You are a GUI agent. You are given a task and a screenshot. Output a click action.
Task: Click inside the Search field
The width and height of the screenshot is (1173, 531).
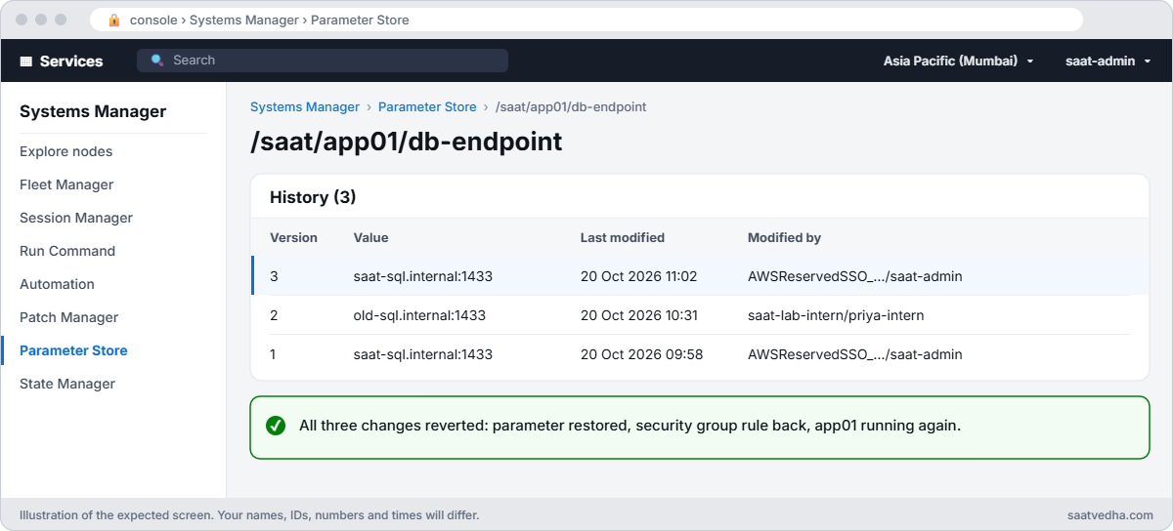pyautogui.click(x=323, y=61)
